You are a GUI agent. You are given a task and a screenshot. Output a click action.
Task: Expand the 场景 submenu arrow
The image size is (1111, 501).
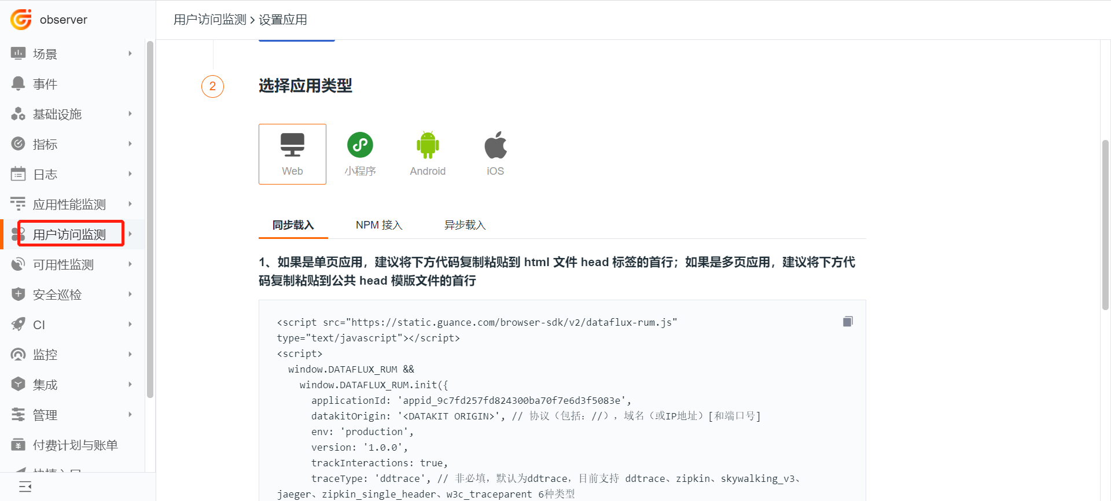[130, 54]
